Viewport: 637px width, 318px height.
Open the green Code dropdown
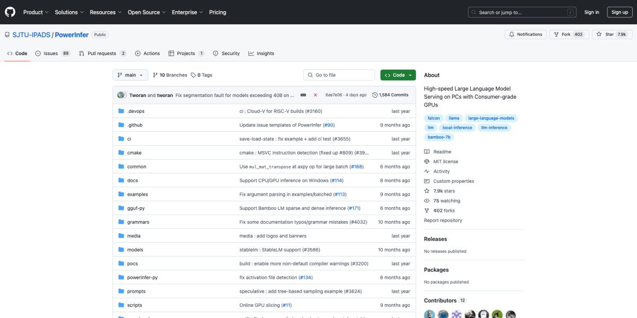[x=398, y=75]
